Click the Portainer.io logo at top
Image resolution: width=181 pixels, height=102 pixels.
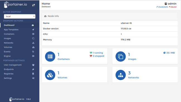15,5
